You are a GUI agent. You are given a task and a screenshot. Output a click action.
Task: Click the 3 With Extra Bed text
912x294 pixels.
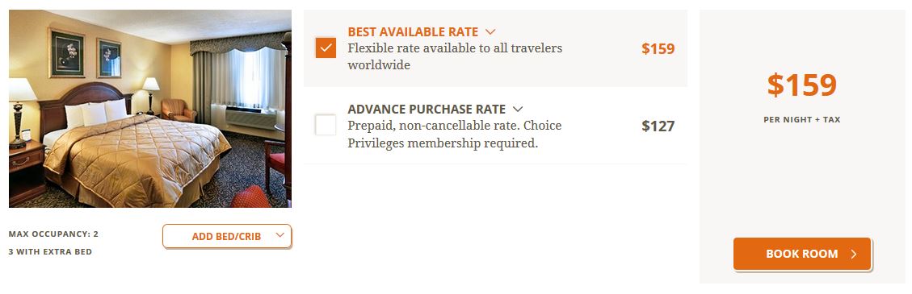point(50,252)
